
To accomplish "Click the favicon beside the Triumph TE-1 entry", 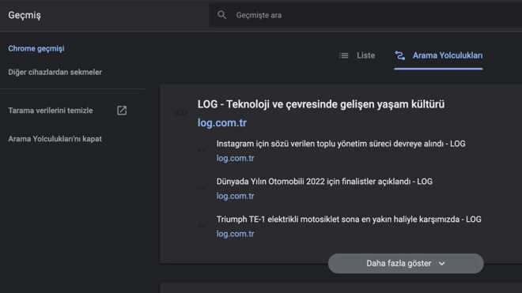I will [x=202, y=226].
